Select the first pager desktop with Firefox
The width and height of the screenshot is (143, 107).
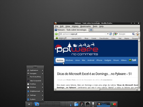(36, 104)
